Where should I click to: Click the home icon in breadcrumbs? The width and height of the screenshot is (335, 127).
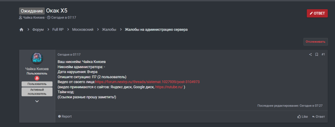pos(21,30)
